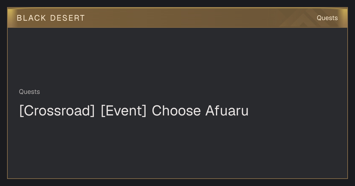Click the word Choose in the title
The width and height of the screenshot is (355, 186).
[x=176, y=111]
